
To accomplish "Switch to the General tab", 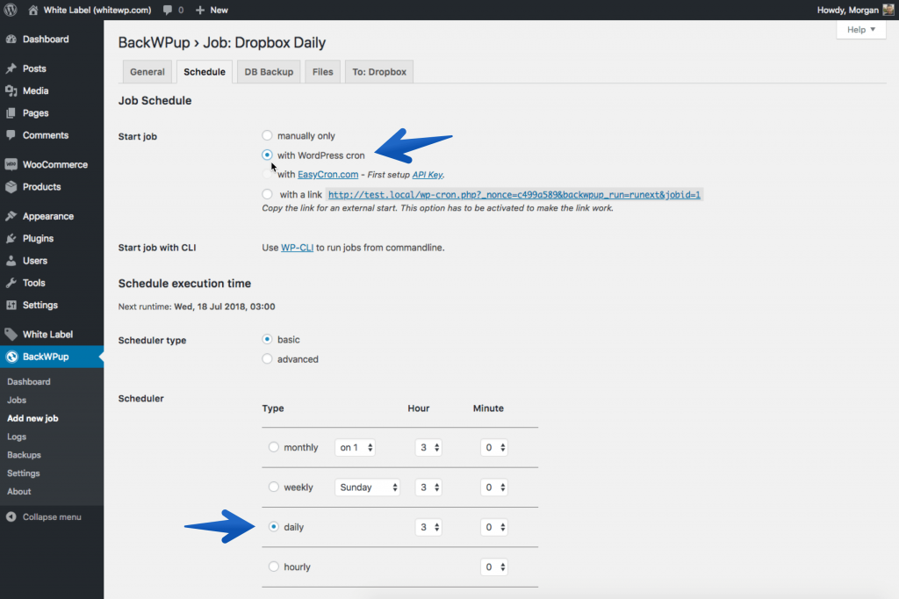I will click(147, 72).
